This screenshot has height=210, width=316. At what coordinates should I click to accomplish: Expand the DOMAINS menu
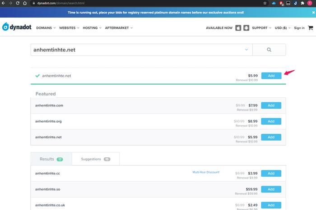tap(46, 28)
